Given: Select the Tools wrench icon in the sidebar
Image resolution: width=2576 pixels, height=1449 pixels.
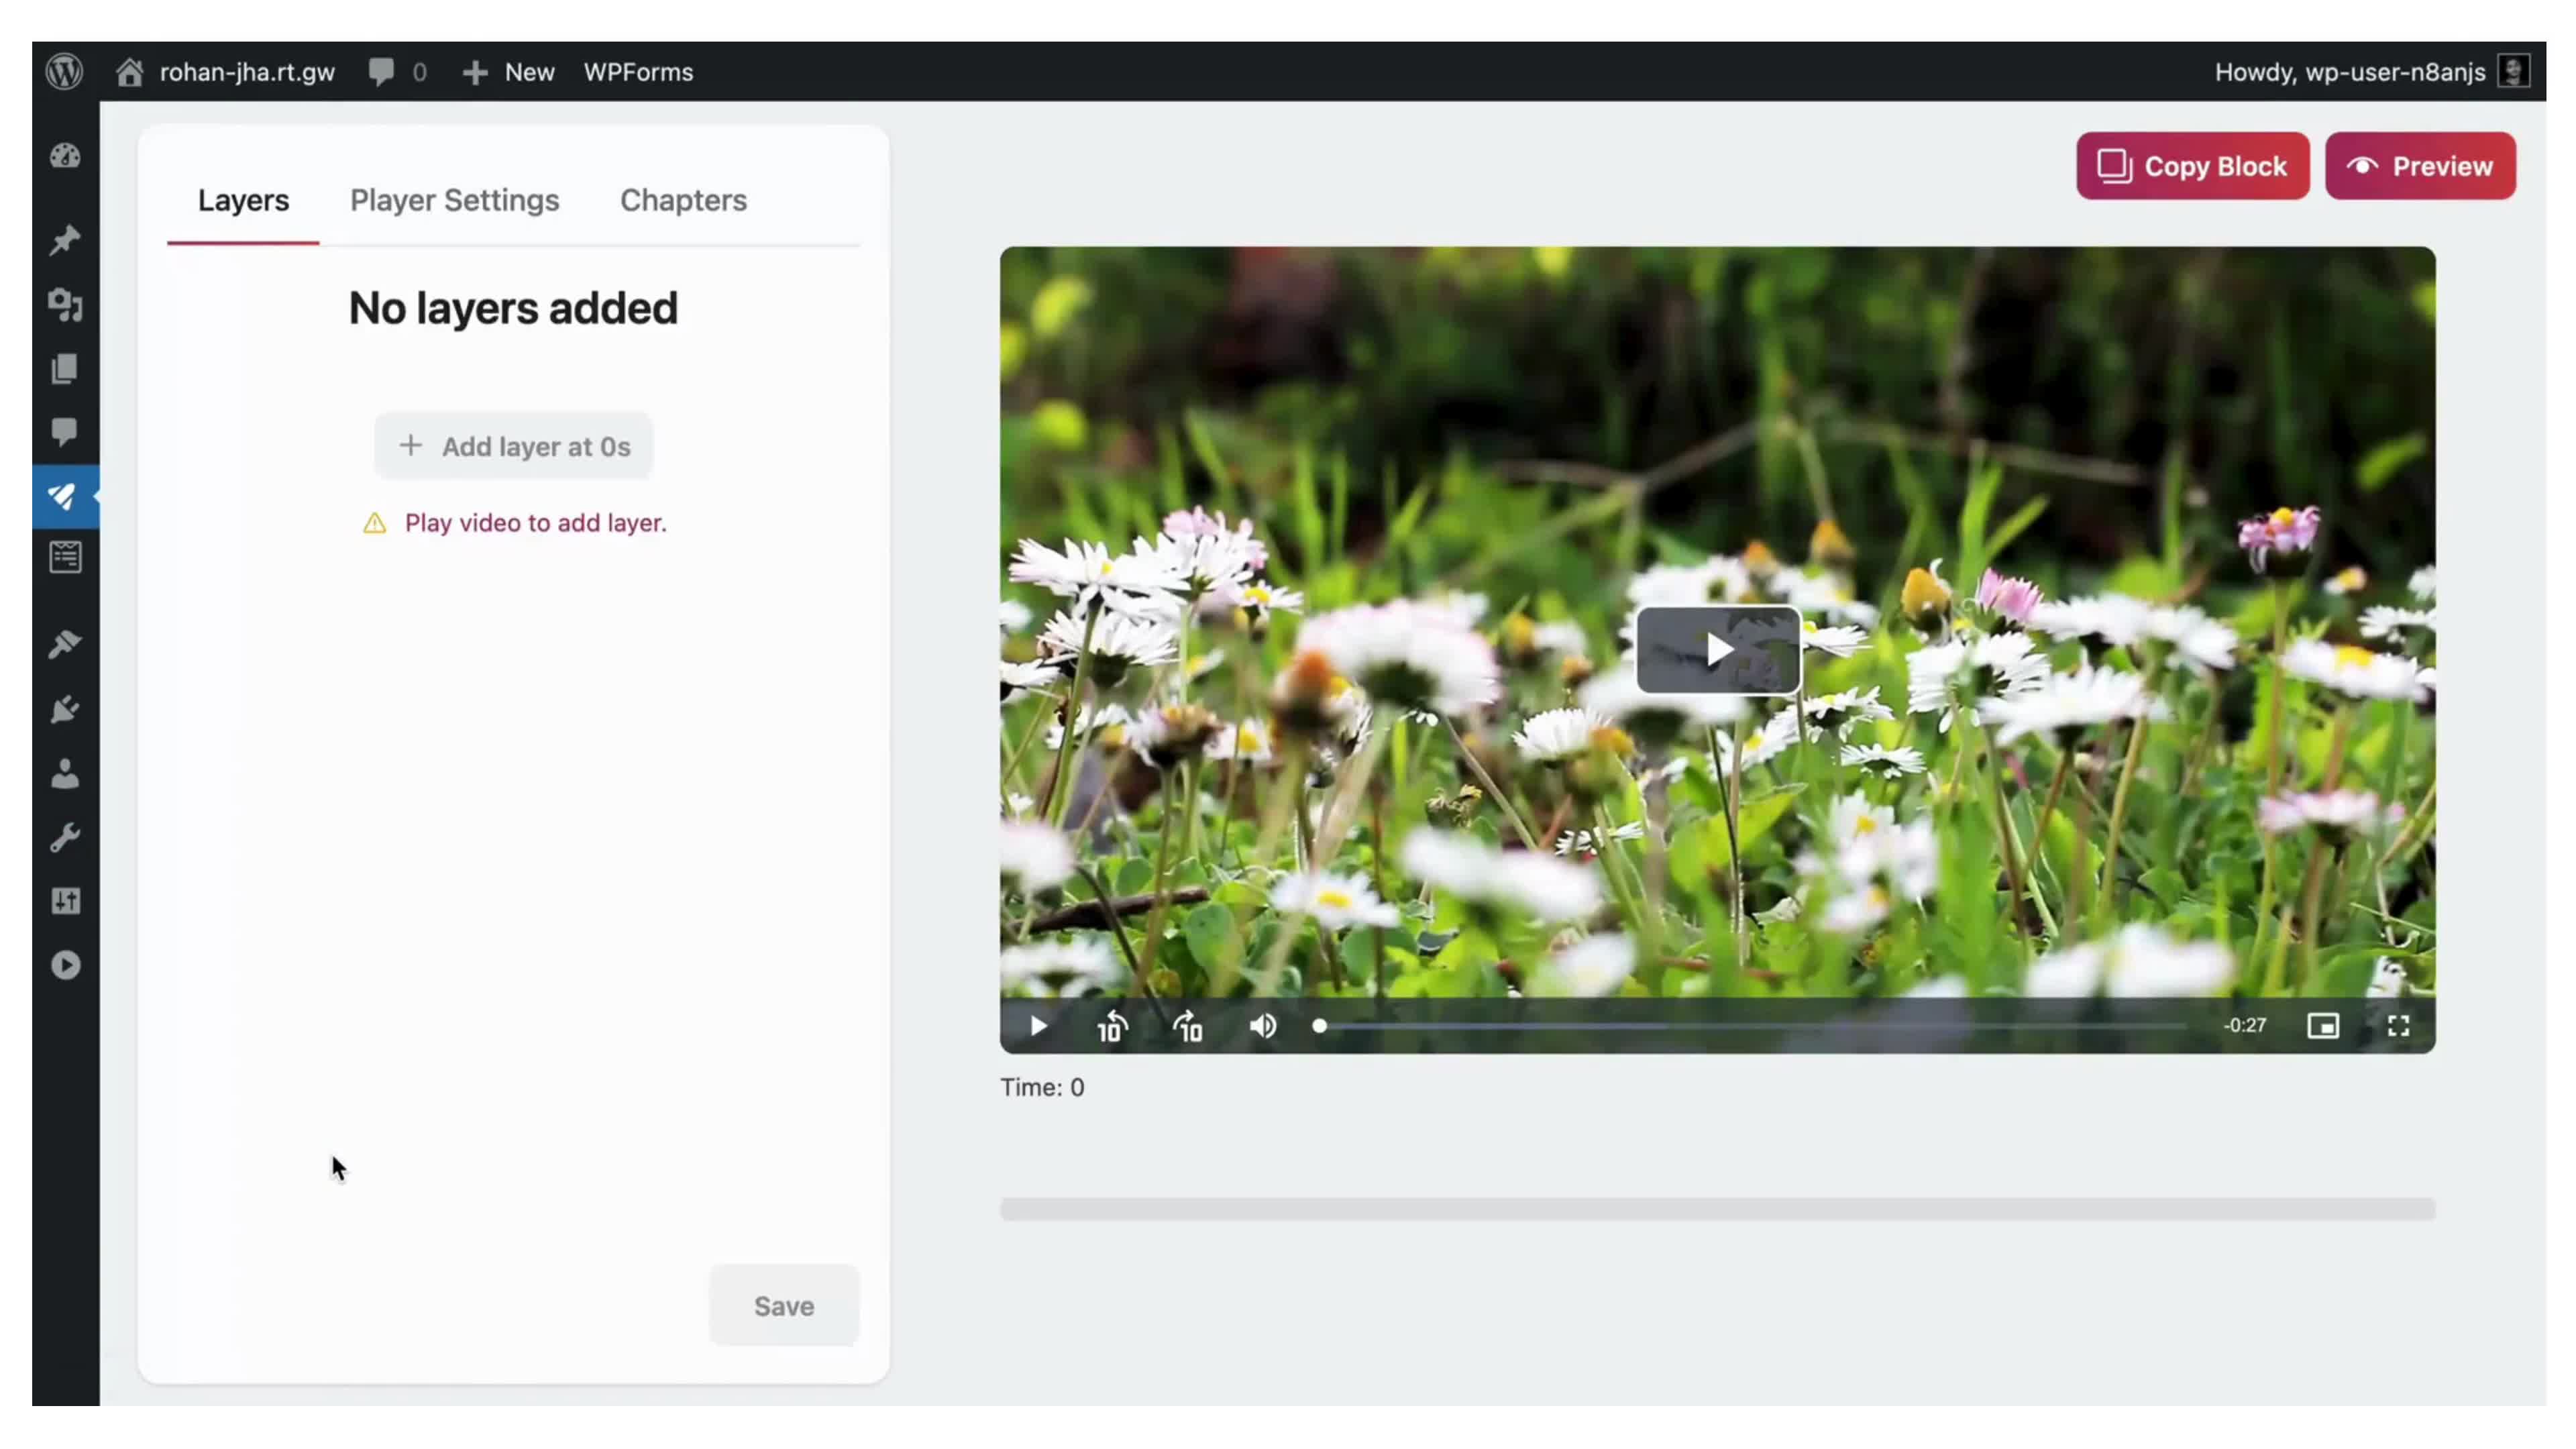Looking at the screenshot, I should click(64, 837).
